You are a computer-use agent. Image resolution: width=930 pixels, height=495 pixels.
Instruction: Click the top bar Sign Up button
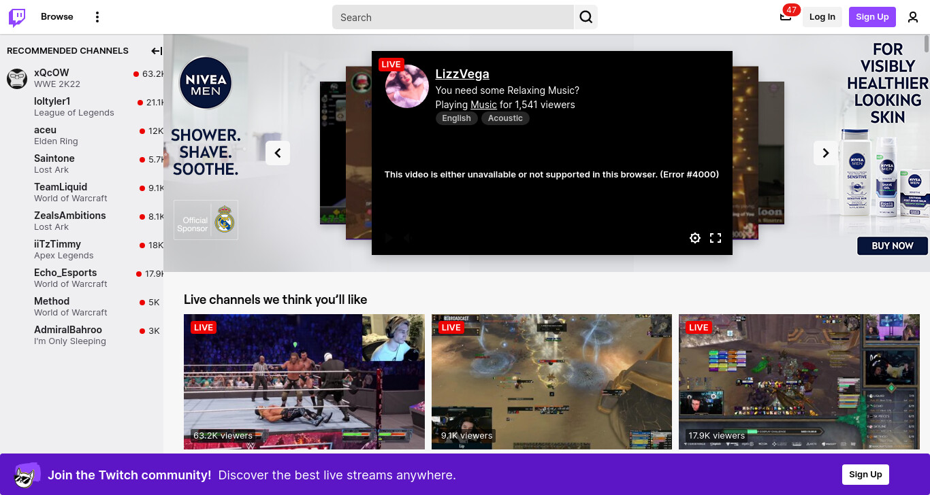(x=872, y=17)
